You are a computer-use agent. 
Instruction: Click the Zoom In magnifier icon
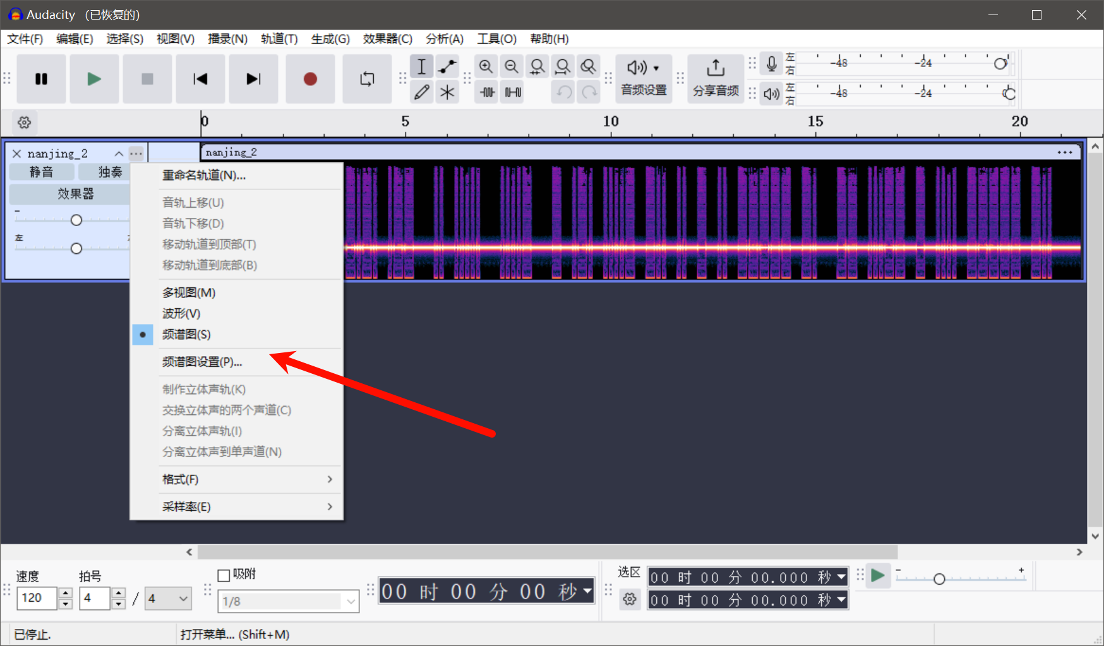(x=486, y=66)
